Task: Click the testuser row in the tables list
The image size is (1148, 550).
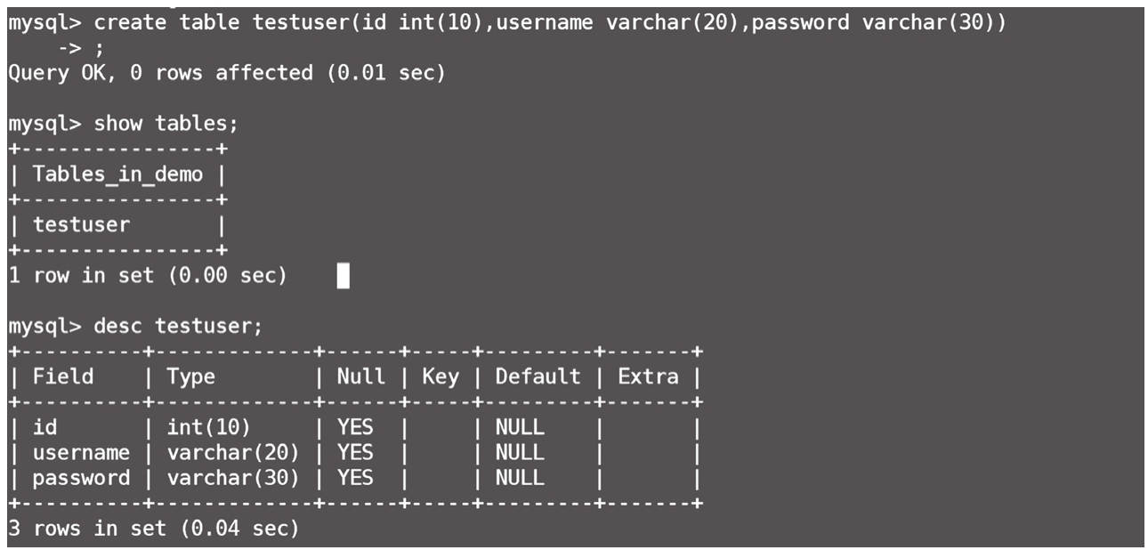Action: [81, 225]
